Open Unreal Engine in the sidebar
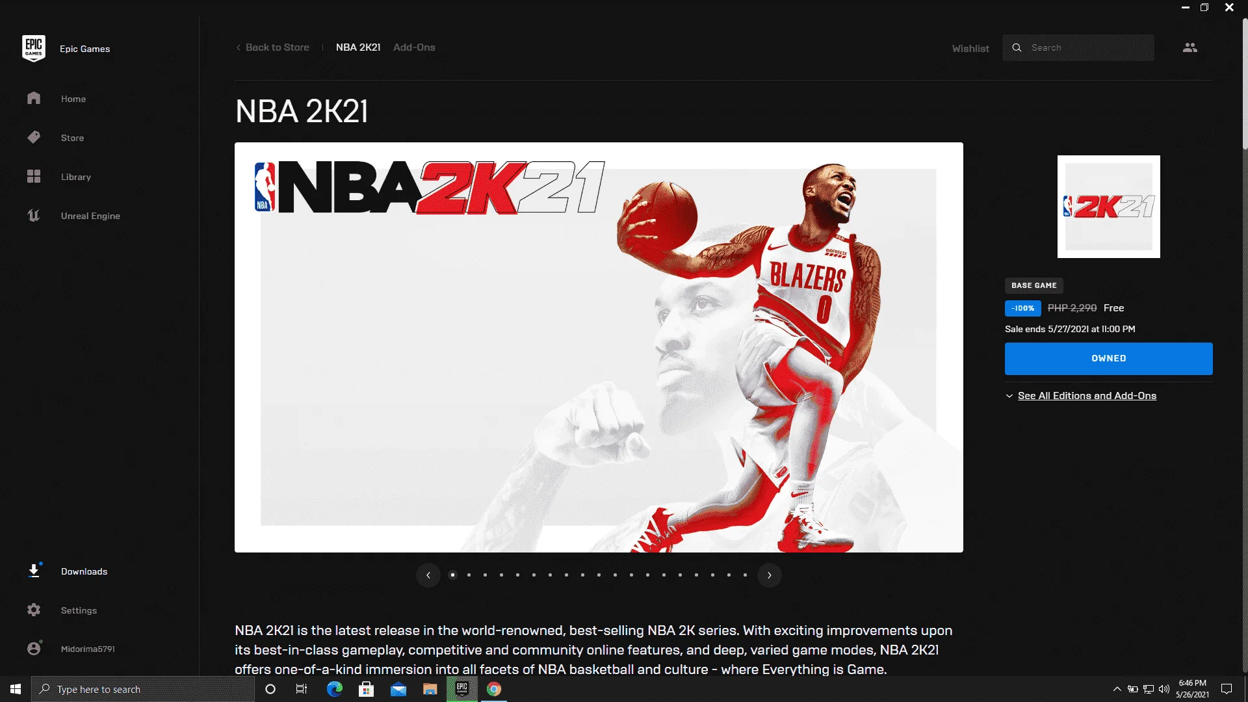1248x702 pixels. tap(90, 216)
